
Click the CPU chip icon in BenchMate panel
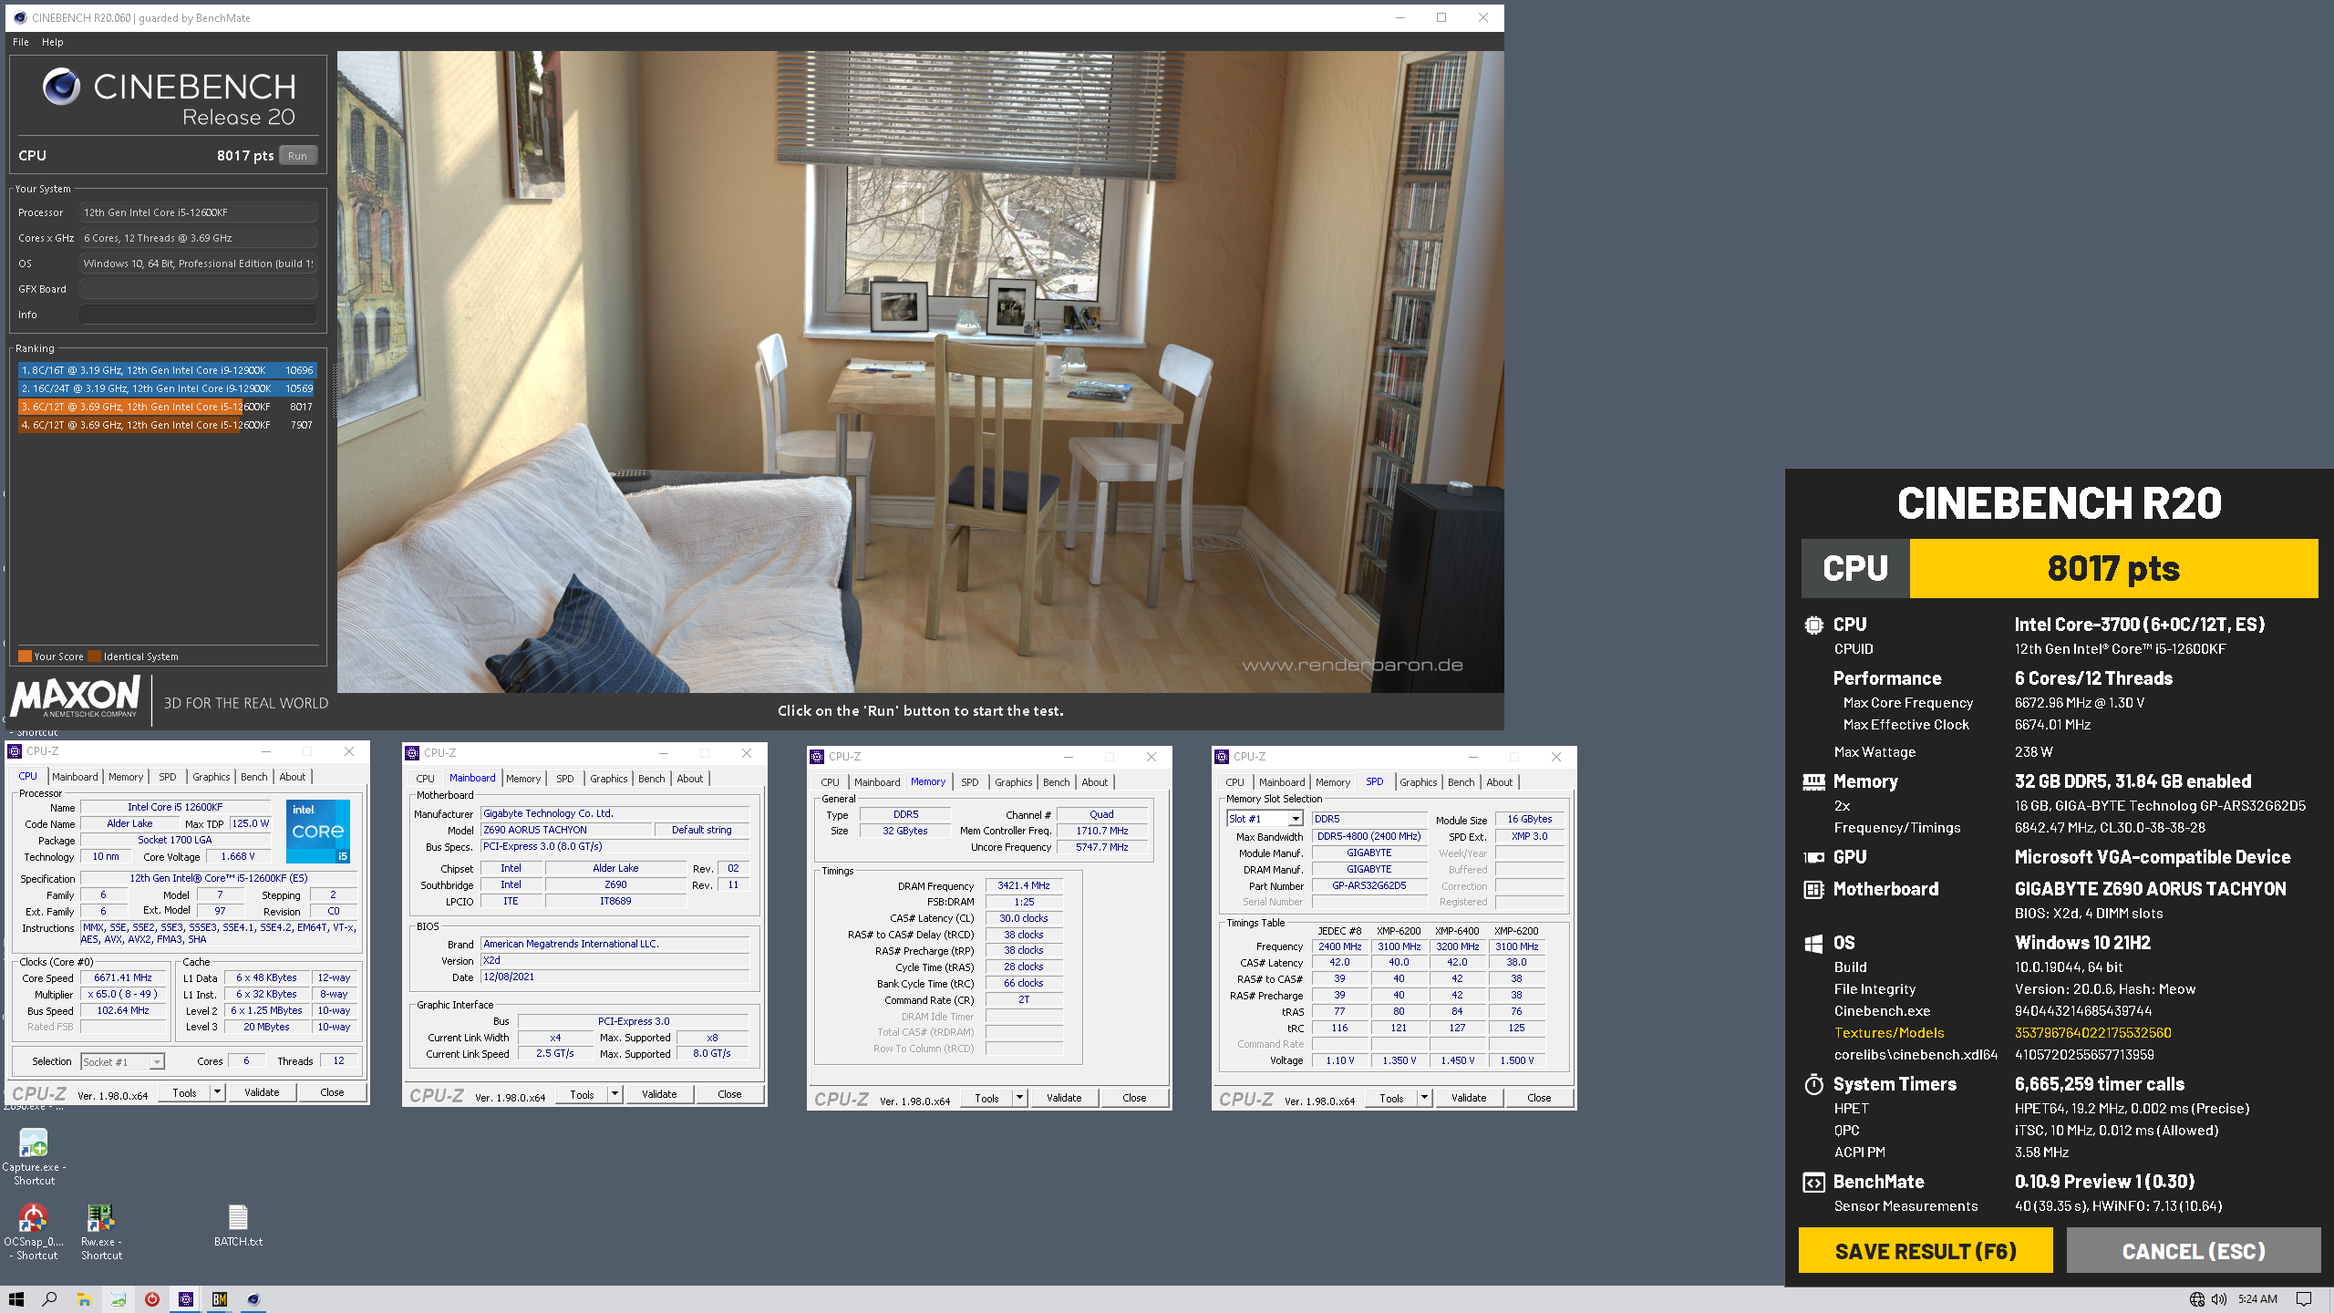point(1813,625)
